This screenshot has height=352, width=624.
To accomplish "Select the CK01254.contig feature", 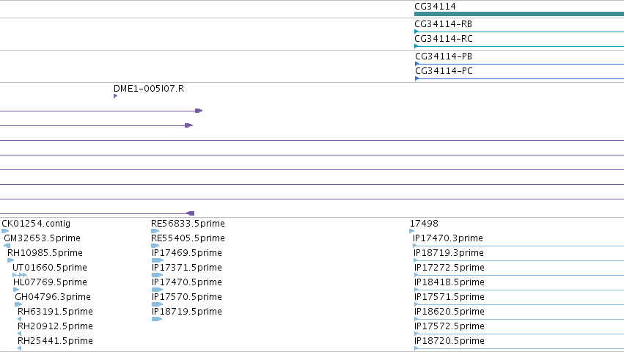I will point(36,224).
